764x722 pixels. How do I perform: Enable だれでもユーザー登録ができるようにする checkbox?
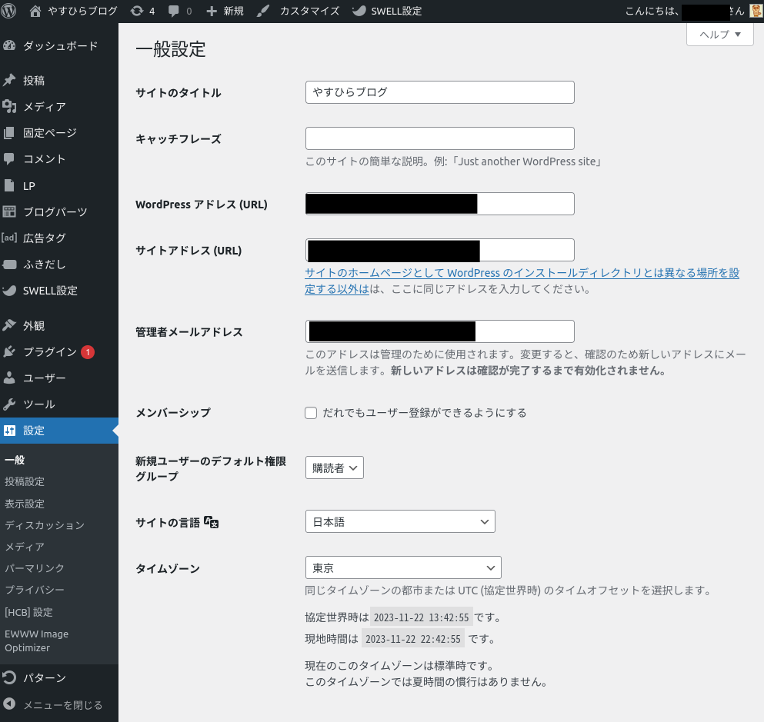click(311, 413)
